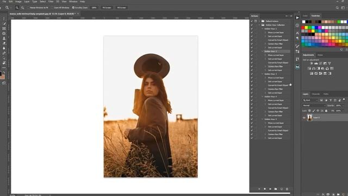
Task: Switch to the Channels tab
Action: click(x=315, y=94)
